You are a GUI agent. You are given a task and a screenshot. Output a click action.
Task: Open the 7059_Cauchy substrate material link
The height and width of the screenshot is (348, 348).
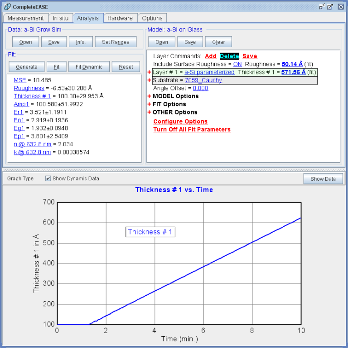point(203,80)
